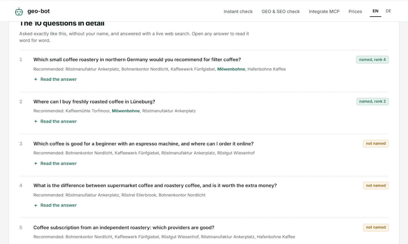Open the Prices page
Image resolution: width=408 pixels, height=244 pixels.
(x=355, y=11)
